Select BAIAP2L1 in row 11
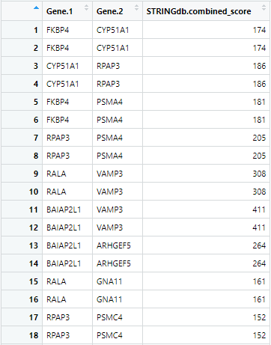This screenshot has height=345, width=271. pyautogui.click(x=64, y=210)
